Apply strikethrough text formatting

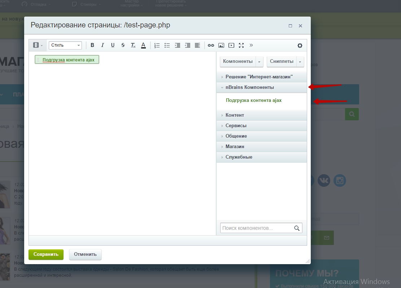point(123,45)
